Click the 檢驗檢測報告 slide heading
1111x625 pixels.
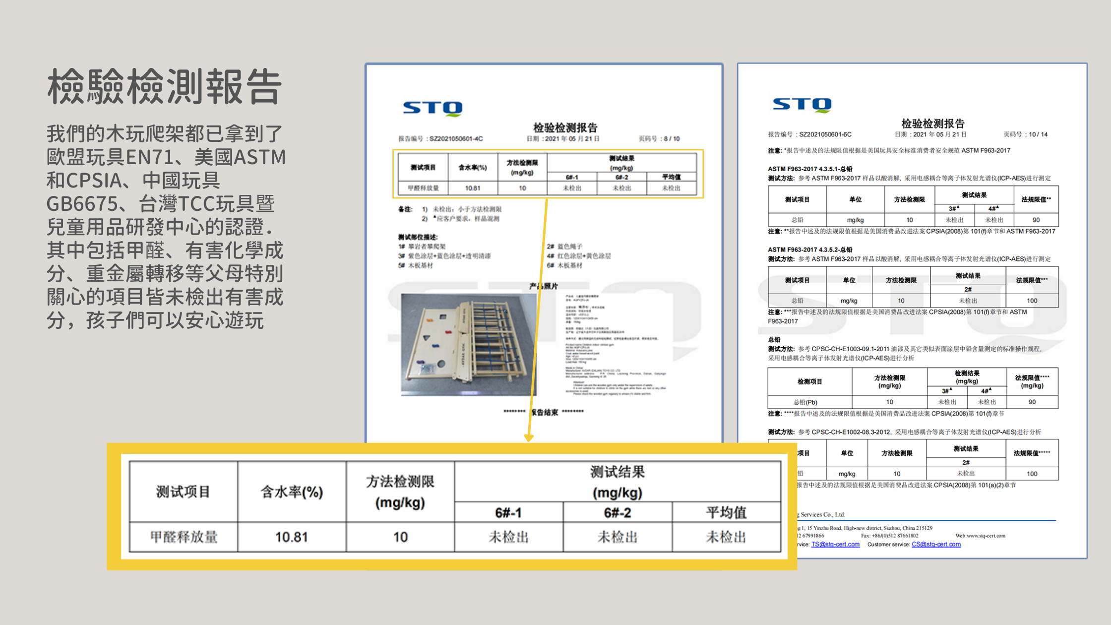tap(165, 86)
